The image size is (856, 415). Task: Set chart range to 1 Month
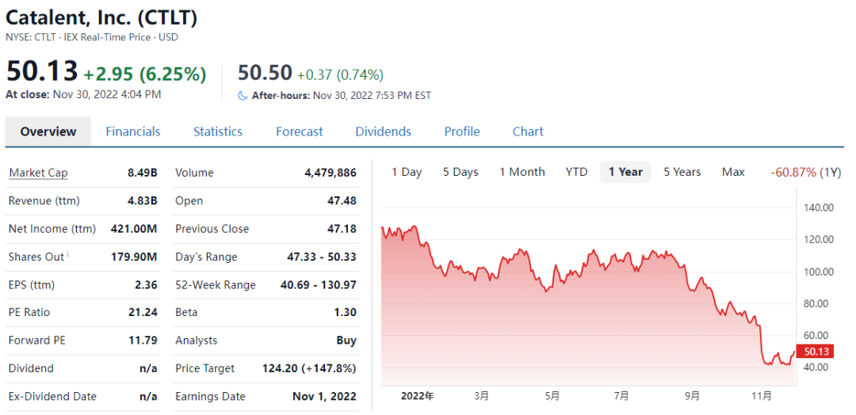coord(522,172)
